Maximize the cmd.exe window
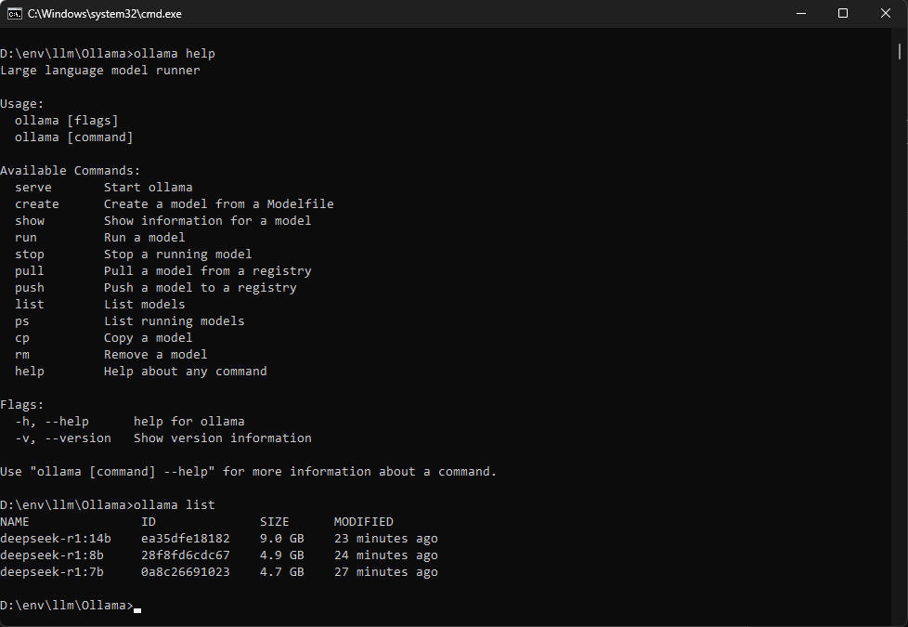908x627 pixels. tap(843, 14)
